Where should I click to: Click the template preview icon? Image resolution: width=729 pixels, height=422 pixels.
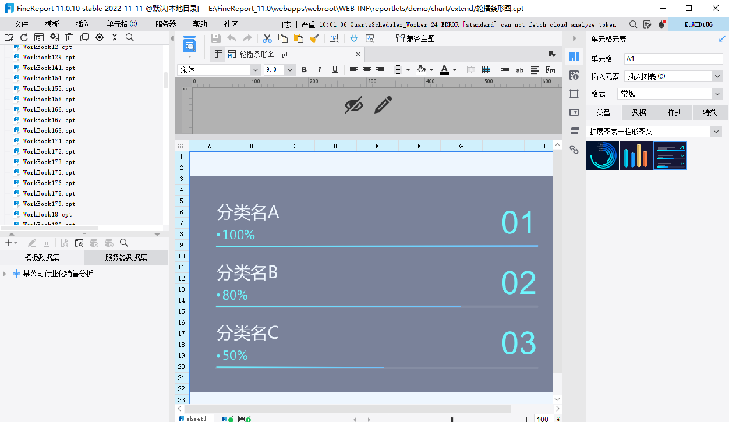[189, 44]
